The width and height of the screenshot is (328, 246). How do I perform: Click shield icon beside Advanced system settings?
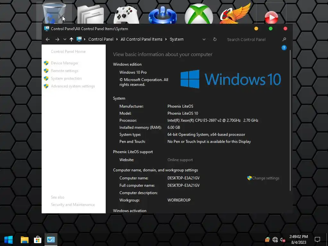point(46,86)
